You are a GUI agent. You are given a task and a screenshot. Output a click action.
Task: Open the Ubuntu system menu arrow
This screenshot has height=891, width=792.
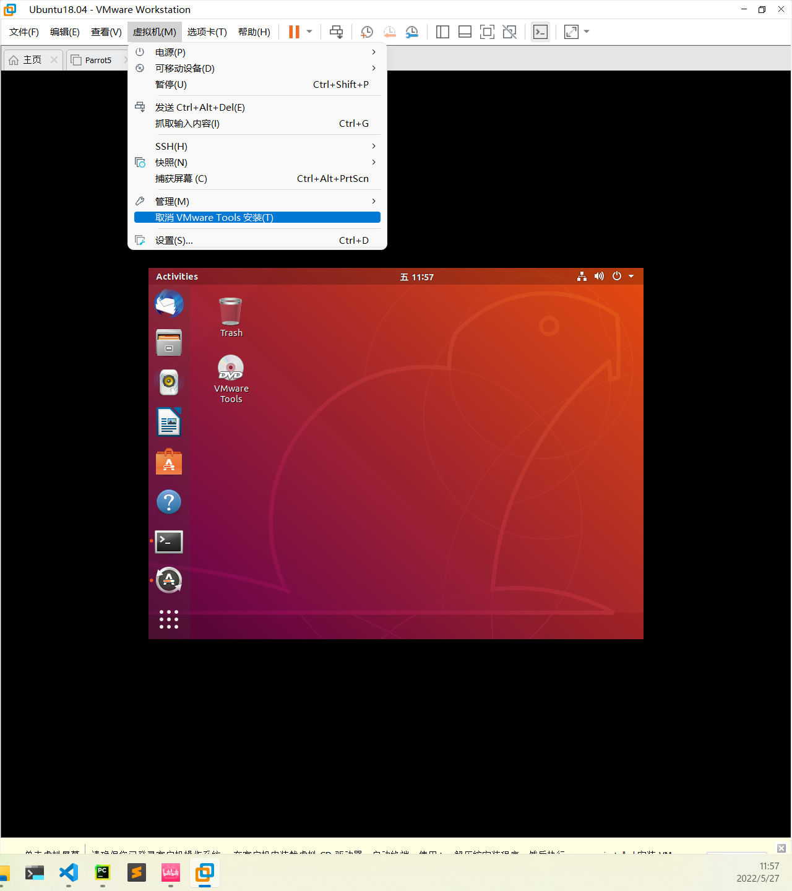[631, 277]
